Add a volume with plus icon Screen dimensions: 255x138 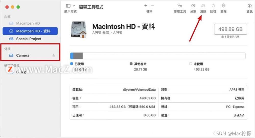pyautogui.click(x=146, y=6)
